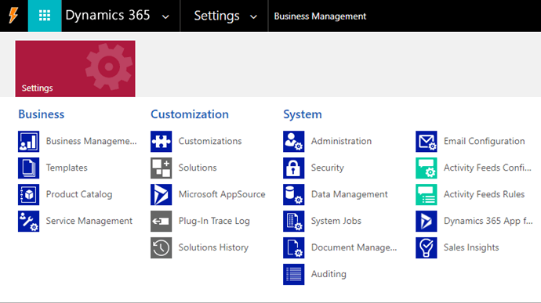Click the Solutions History clock icon
541x303 pixels.
(x=162, y=247)
